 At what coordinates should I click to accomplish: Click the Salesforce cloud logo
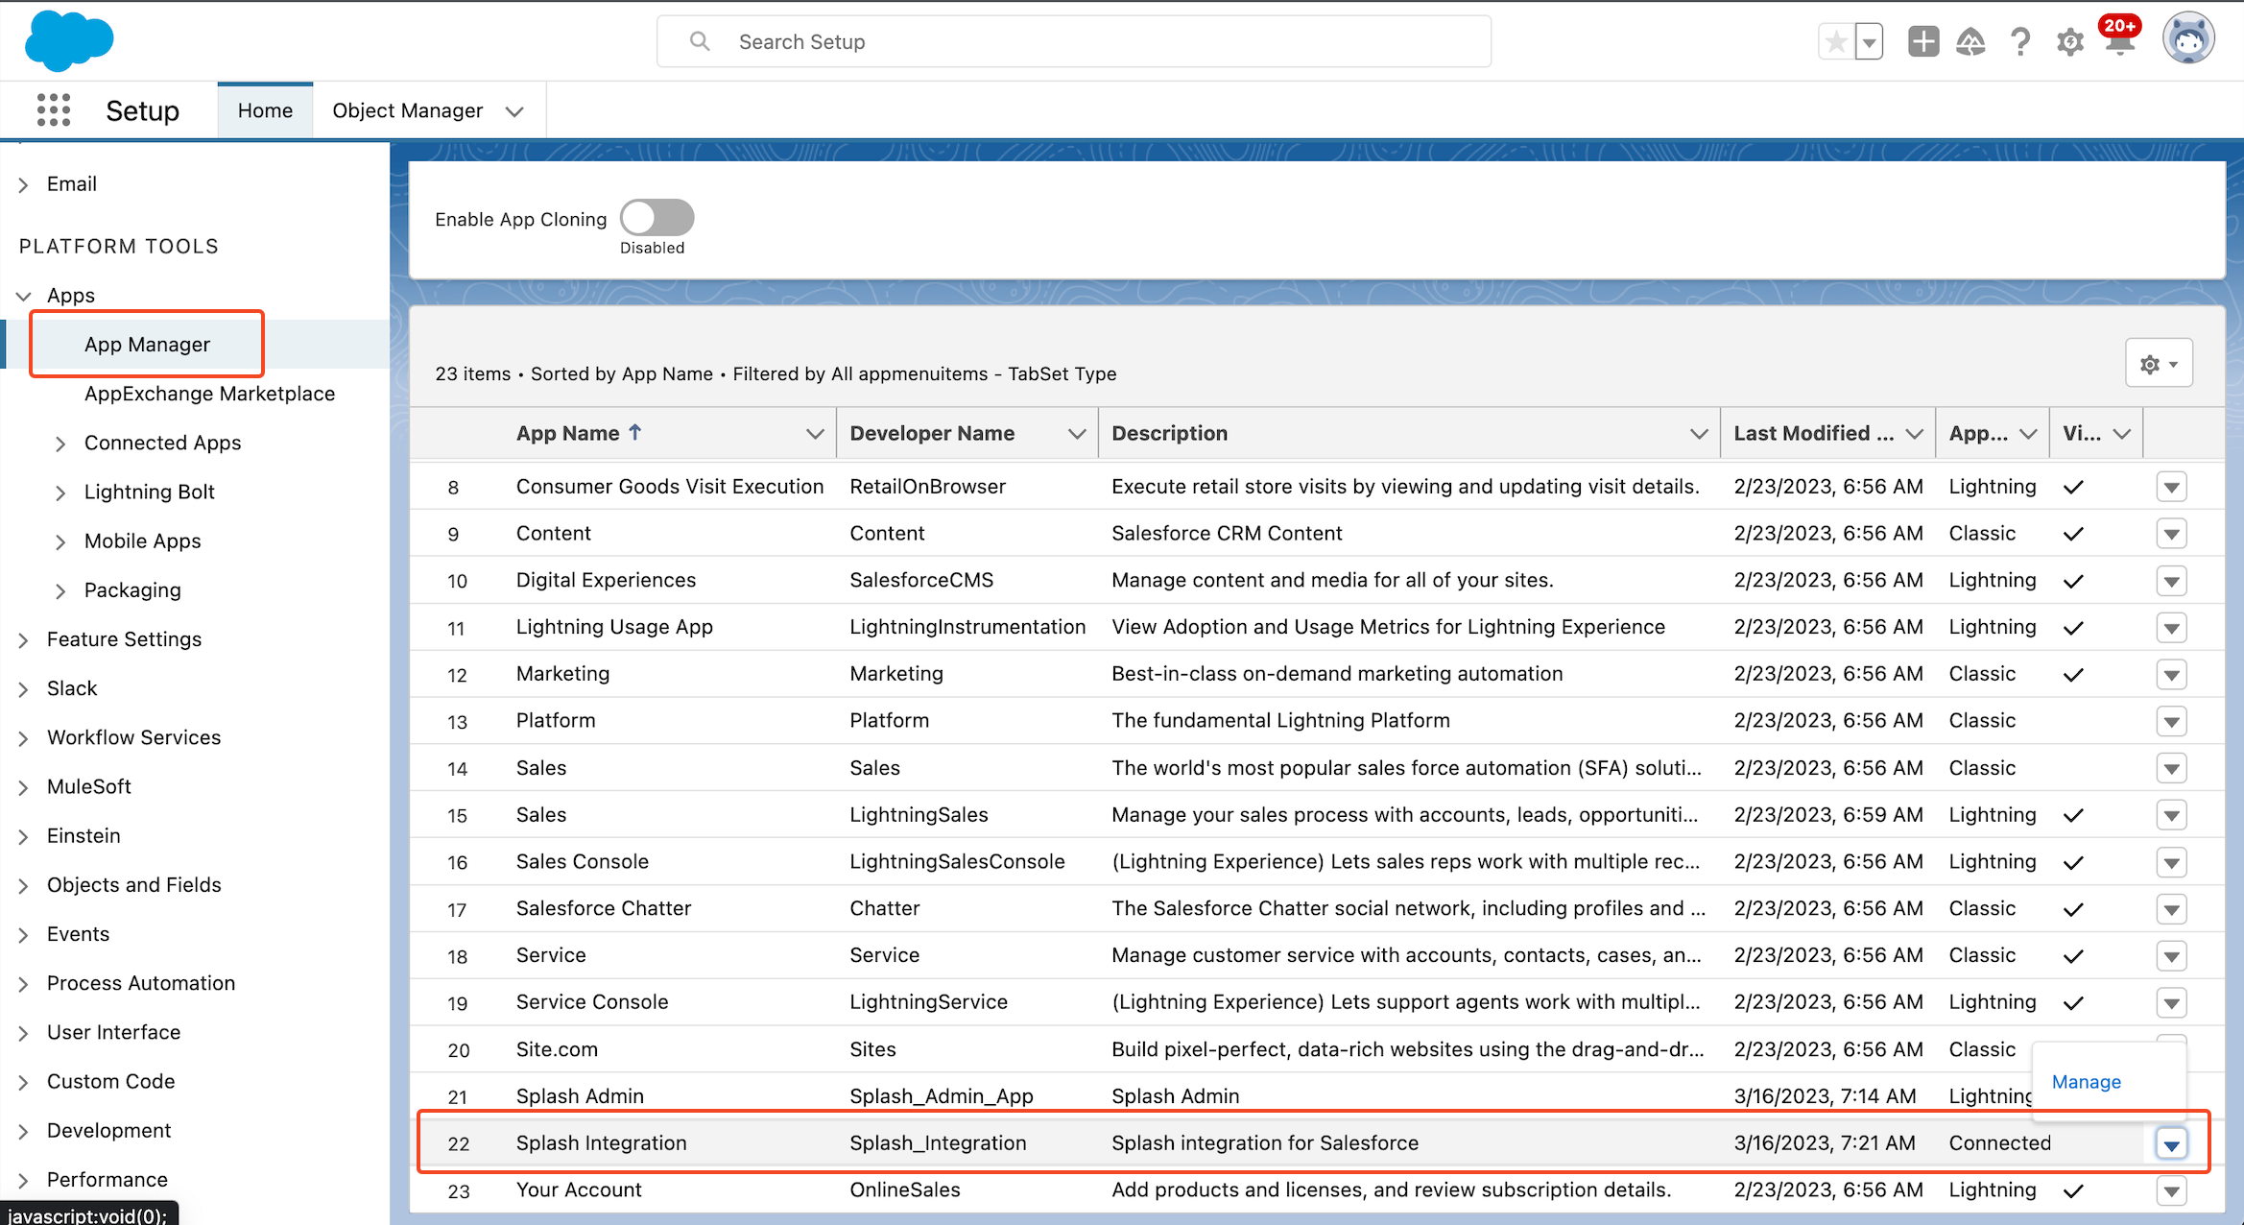coord(69,41)
